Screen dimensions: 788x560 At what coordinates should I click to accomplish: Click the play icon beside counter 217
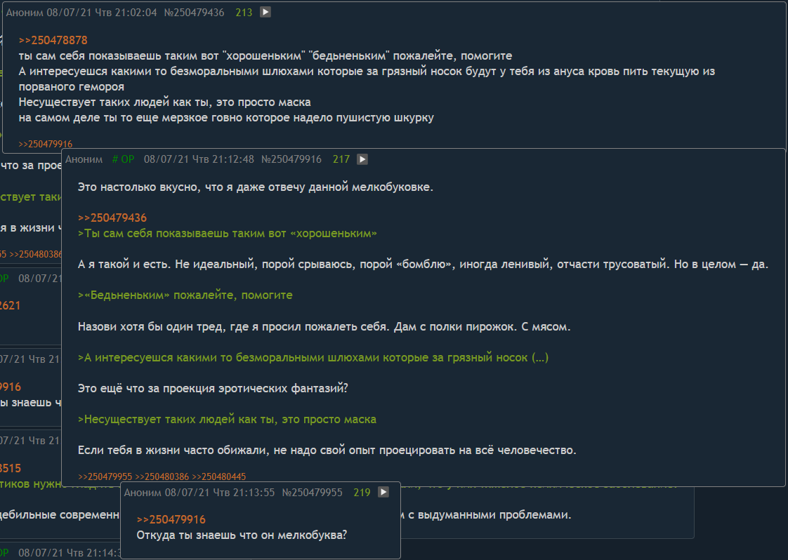[x=362, y=159]
